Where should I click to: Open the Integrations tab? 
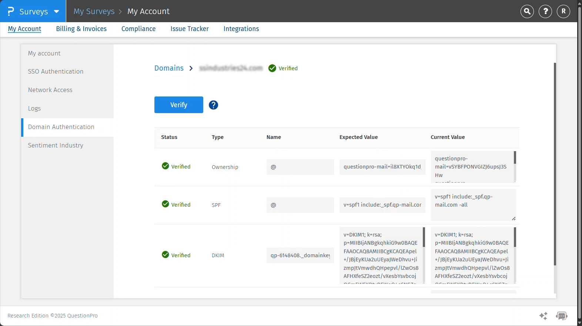pyautogui.click(x=241, y=29)
